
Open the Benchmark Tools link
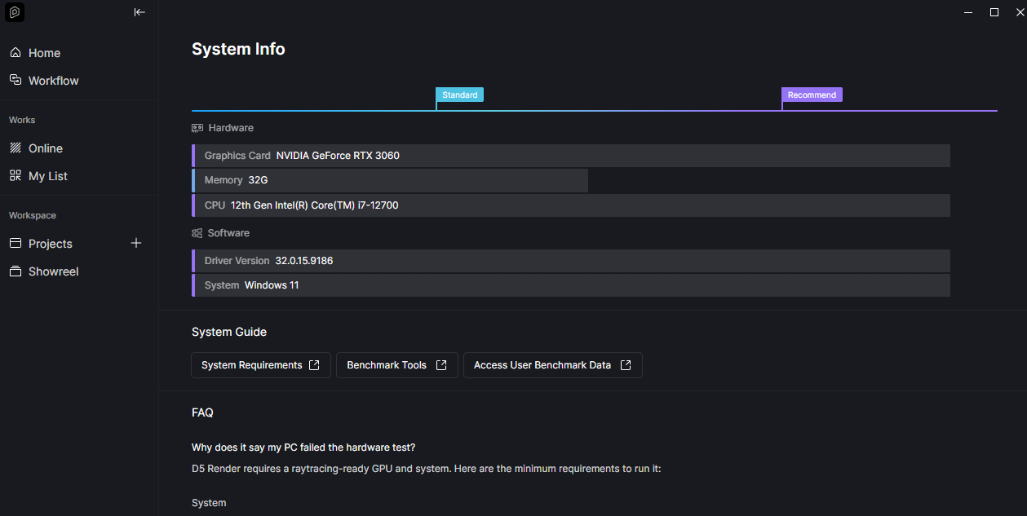(x=396, y=365)
